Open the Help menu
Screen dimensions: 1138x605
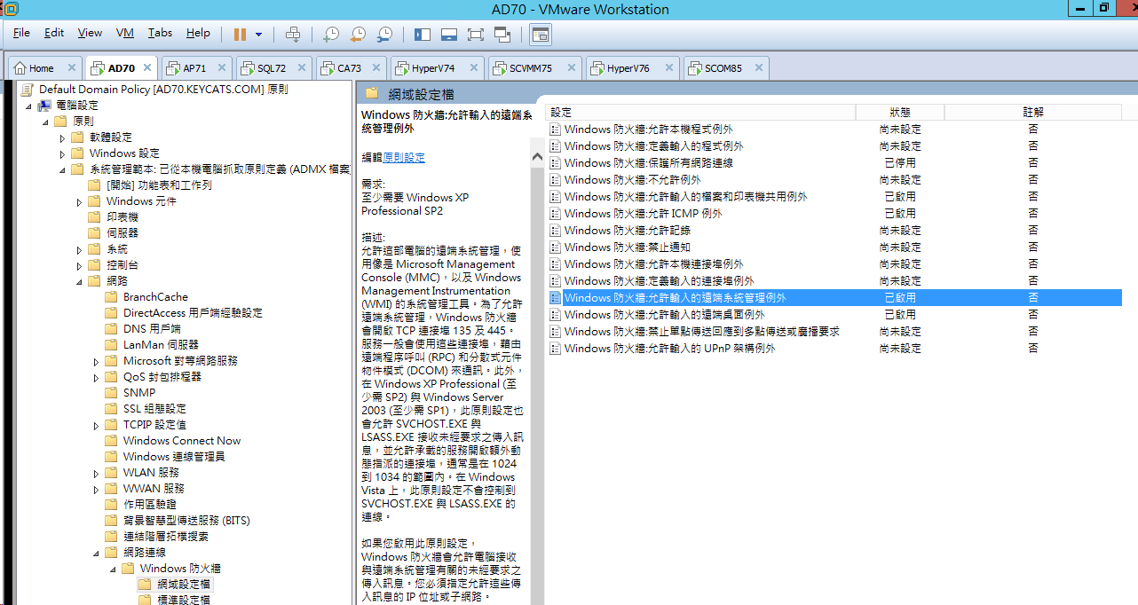[198, 33]
